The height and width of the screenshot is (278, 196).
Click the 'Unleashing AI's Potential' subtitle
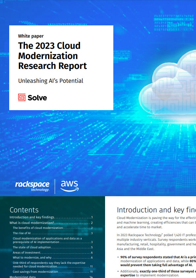[x=51, y=81]
